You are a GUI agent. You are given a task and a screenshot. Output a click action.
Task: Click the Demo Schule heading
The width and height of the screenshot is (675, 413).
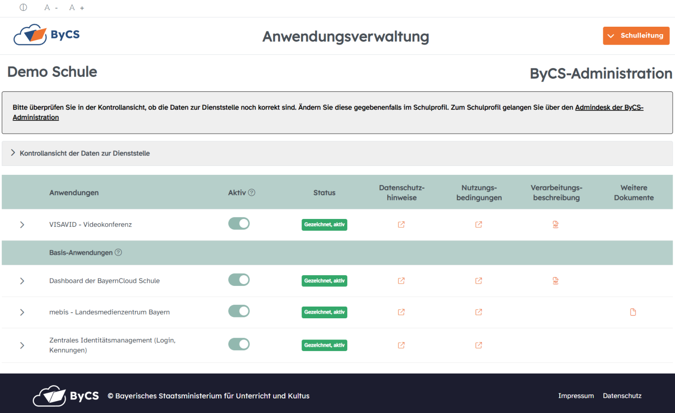[x=52, y=72]
